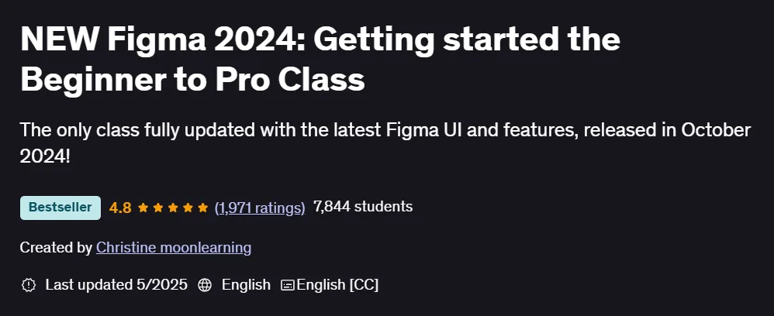Open the 1,971 ratings link

click(260, 208)
